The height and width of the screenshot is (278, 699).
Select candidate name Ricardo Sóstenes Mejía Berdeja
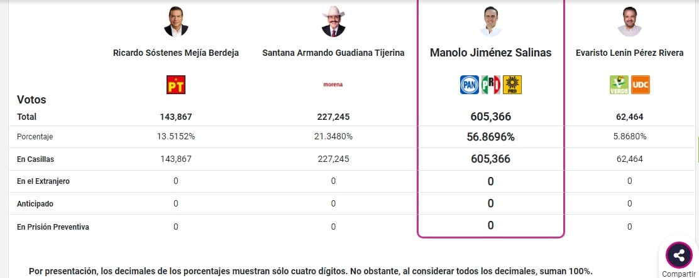coord(176,53)
